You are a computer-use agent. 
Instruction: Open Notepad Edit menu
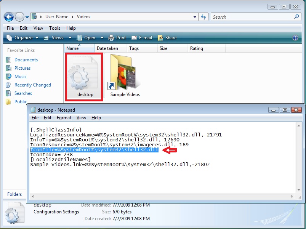pyautogui.click(x=47, y=118)
